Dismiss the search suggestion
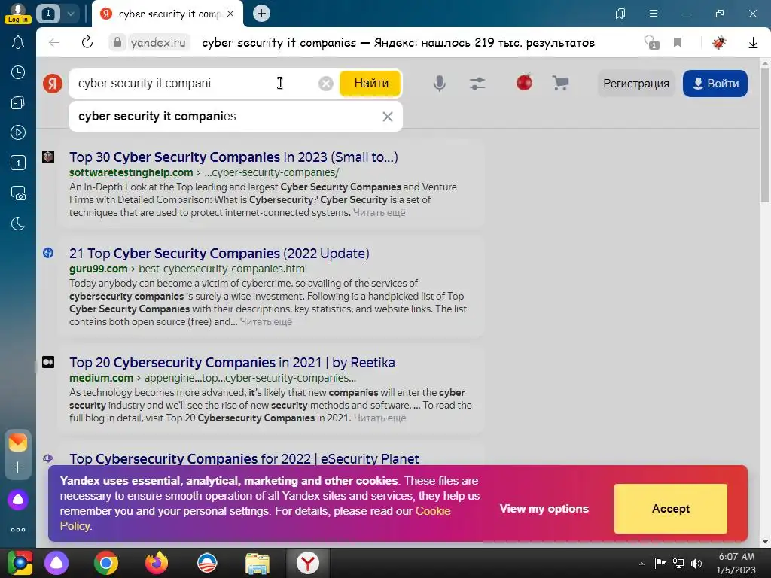The height and width of the screenshot is (578, 771). tap(388, 117)
